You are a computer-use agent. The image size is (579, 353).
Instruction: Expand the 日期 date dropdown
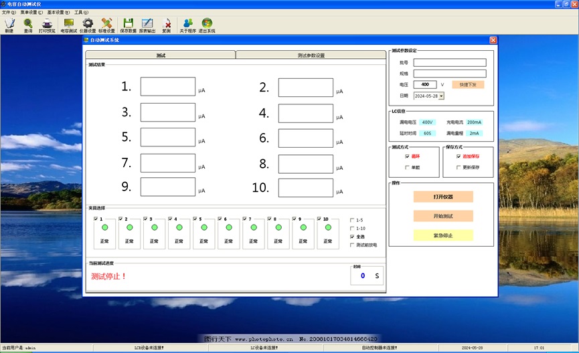[442, 96]
